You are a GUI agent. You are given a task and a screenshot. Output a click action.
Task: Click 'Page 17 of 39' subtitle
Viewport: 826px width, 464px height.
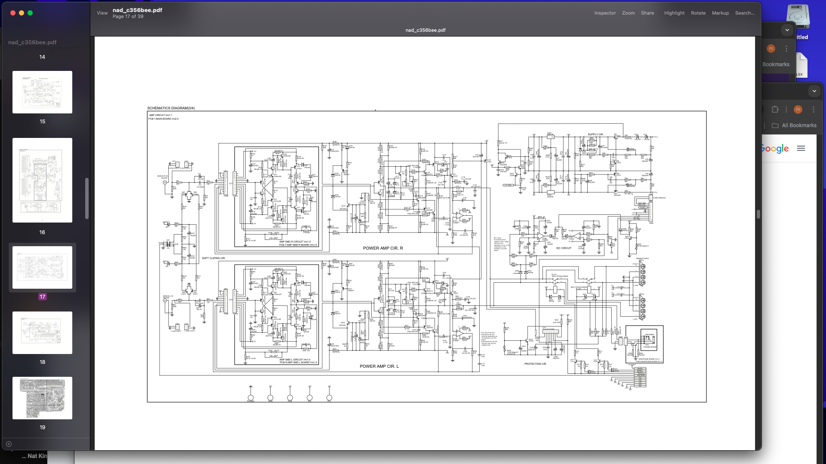point(128,16)
